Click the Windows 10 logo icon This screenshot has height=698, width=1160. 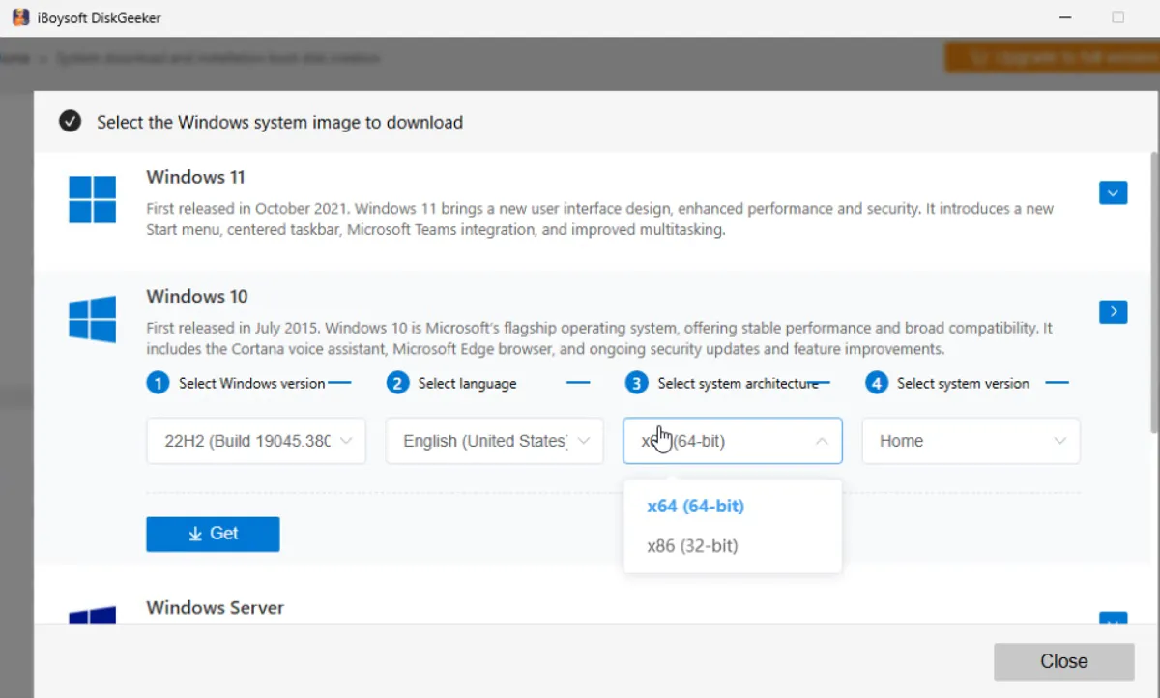tap(92, 319)
